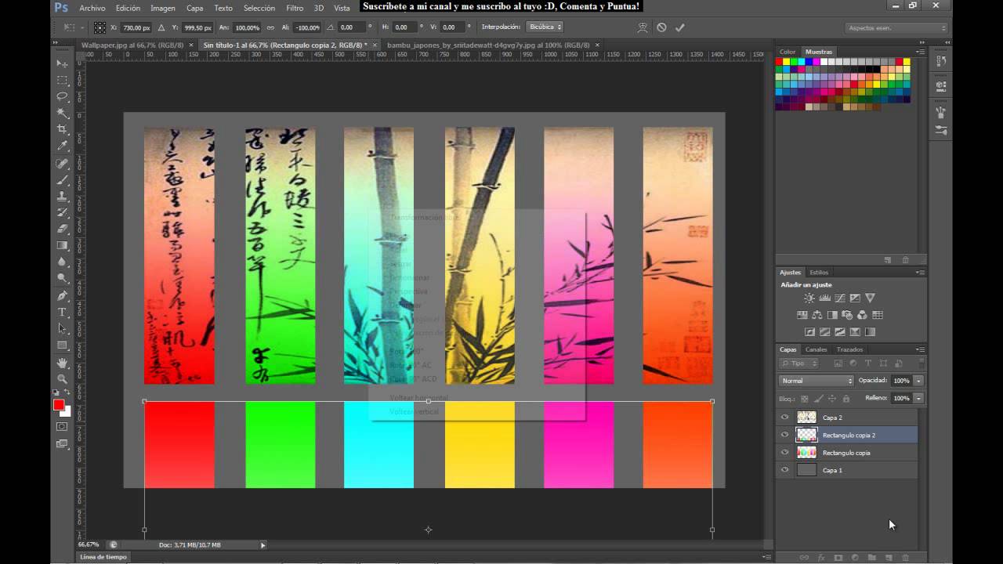Select the Zoom tool
The height and width of the screenshot is (564, 1003).
pyautogui.click(x=63, y=379)
